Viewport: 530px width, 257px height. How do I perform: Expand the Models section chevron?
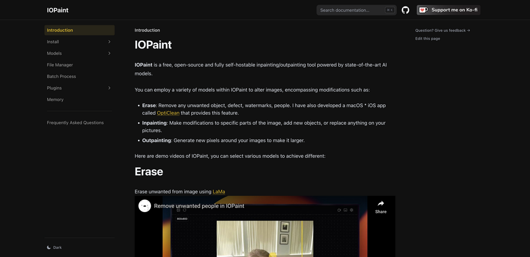[x=109, y=53]
